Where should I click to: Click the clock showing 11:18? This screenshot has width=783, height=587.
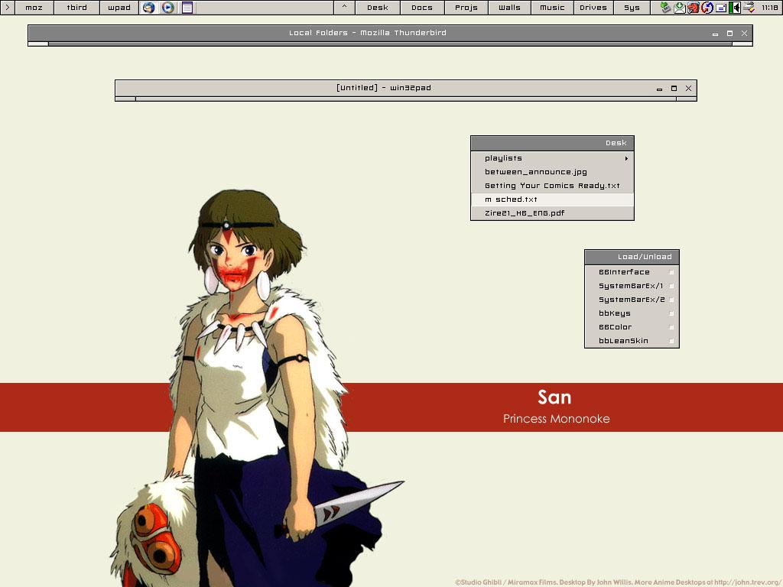pos(769,8)
